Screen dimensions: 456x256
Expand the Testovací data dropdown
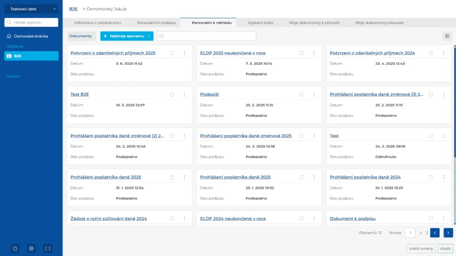click(x=31, y=9)
